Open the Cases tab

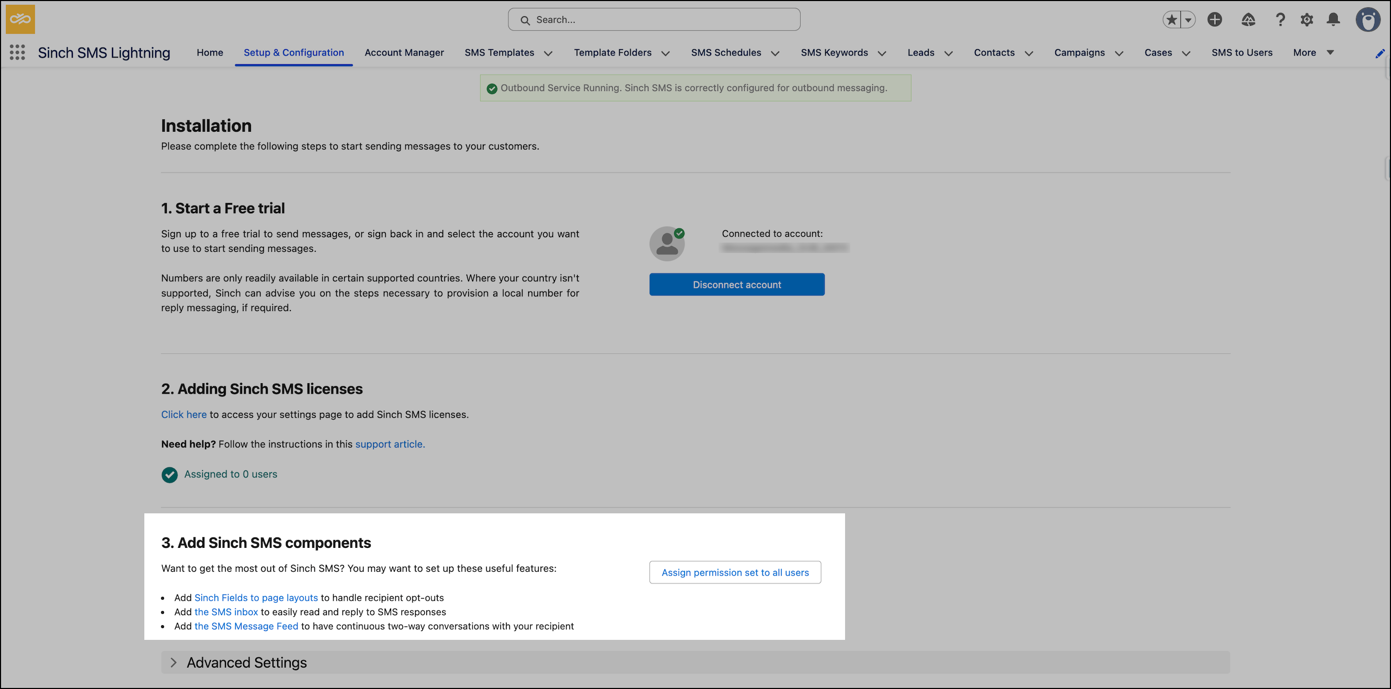1158,52
